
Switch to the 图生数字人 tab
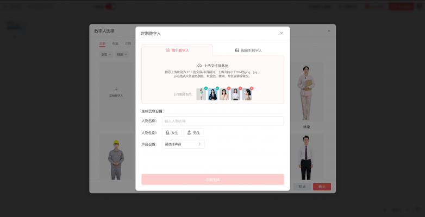(x=177, y=50)
